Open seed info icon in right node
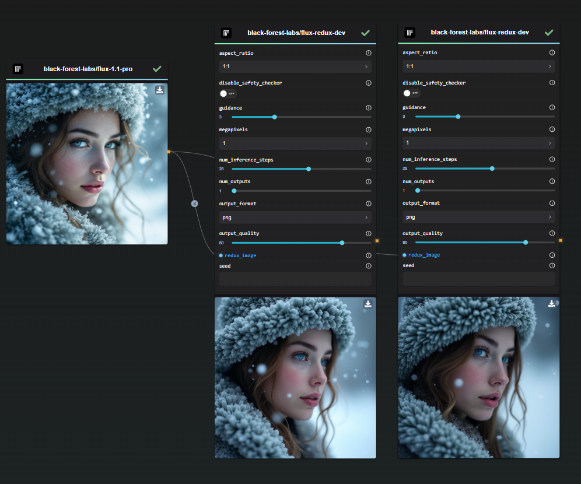Screen dimensions: 581x484 pos(552,265)
